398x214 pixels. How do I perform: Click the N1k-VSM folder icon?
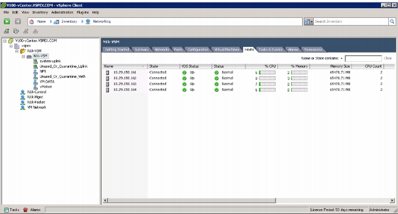[x=23, y=51]
